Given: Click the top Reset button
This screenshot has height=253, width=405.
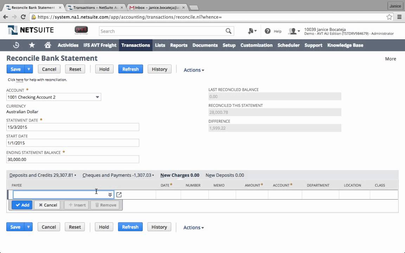Looking at the screenshot, I should click(75, 69).
